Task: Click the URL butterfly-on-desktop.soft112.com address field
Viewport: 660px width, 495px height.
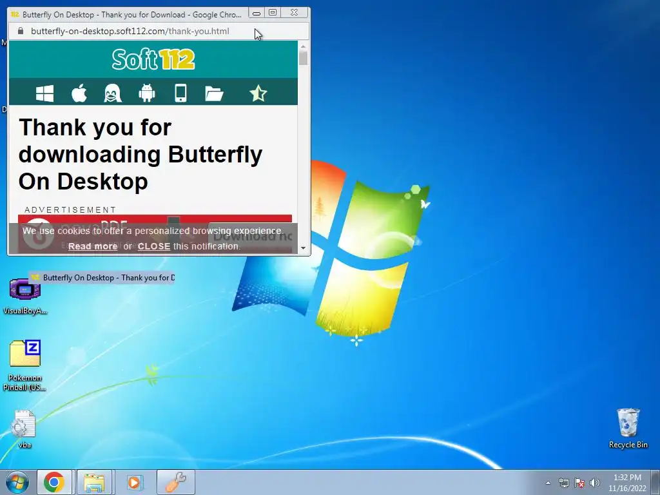Action: point(130,31)
